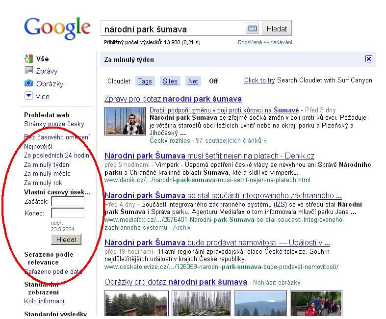Select the Net cloudlet option
The width and height of the screenshot is (386, 319).
[x=193, y=81]
